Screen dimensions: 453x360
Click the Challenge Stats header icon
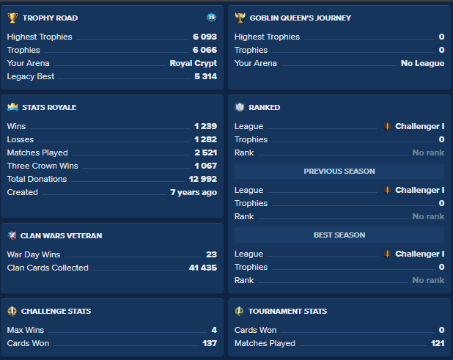point(12,311)
